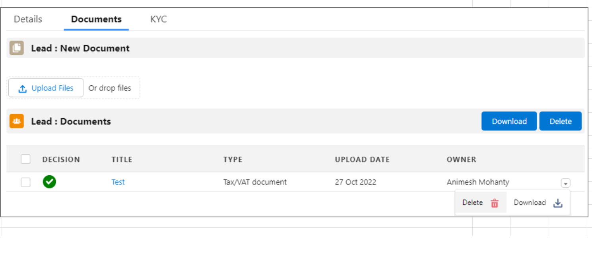
Task: Choose Delete from the row menu
Action: pyautogui.click(x=473, y=203)
